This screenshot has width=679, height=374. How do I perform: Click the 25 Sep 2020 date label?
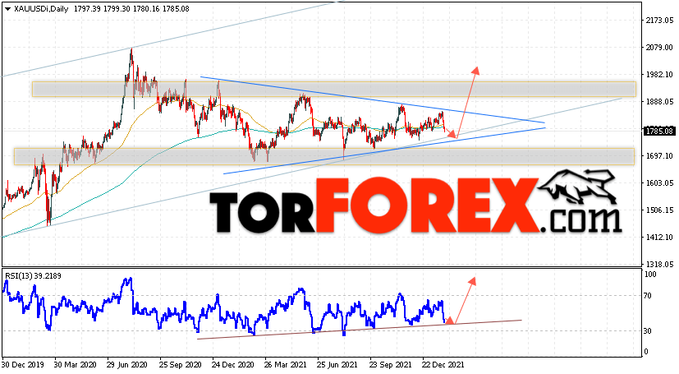[181, 365]
